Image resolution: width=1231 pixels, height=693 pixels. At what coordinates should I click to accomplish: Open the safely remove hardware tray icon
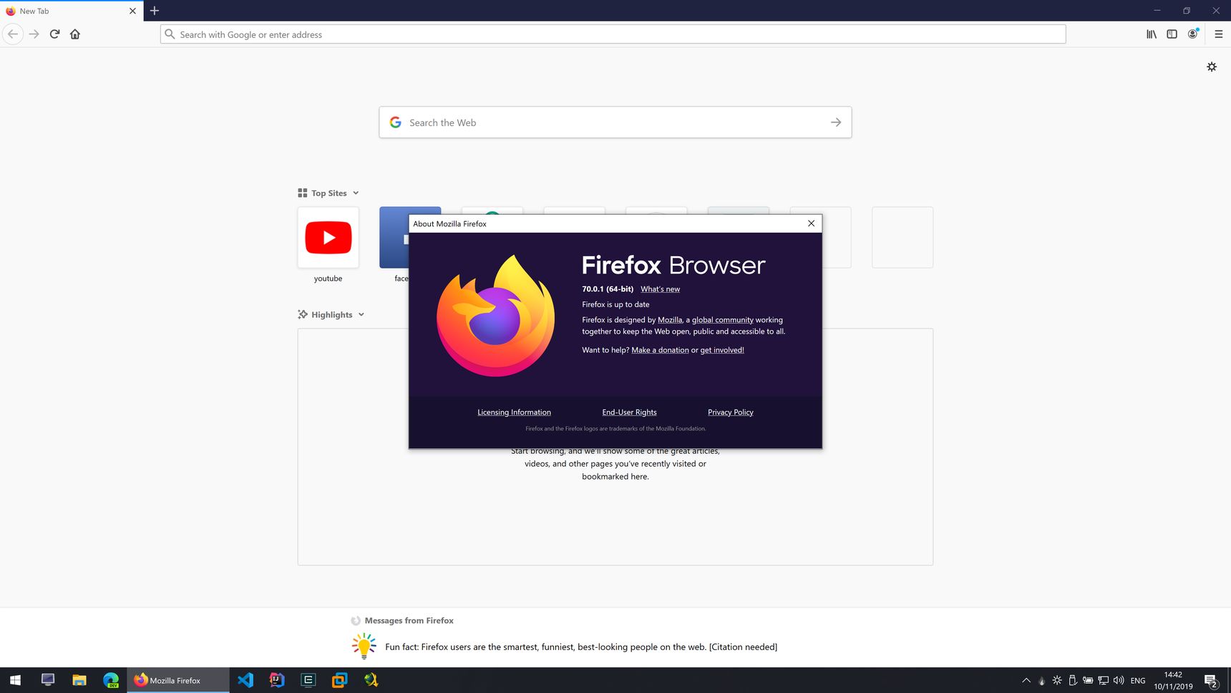(x=1072, y=681)
